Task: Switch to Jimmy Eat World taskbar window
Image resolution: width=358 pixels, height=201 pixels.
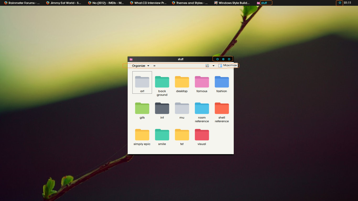Action: point(64,3)
